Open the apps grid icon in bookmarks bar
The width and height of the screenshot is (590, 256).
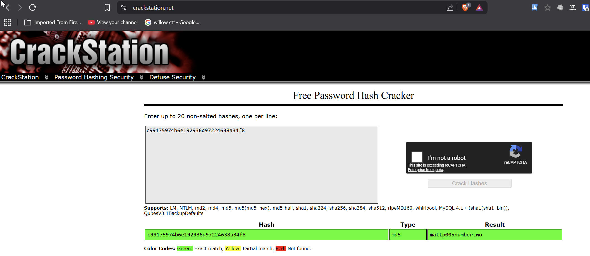[x=8, y=22]
